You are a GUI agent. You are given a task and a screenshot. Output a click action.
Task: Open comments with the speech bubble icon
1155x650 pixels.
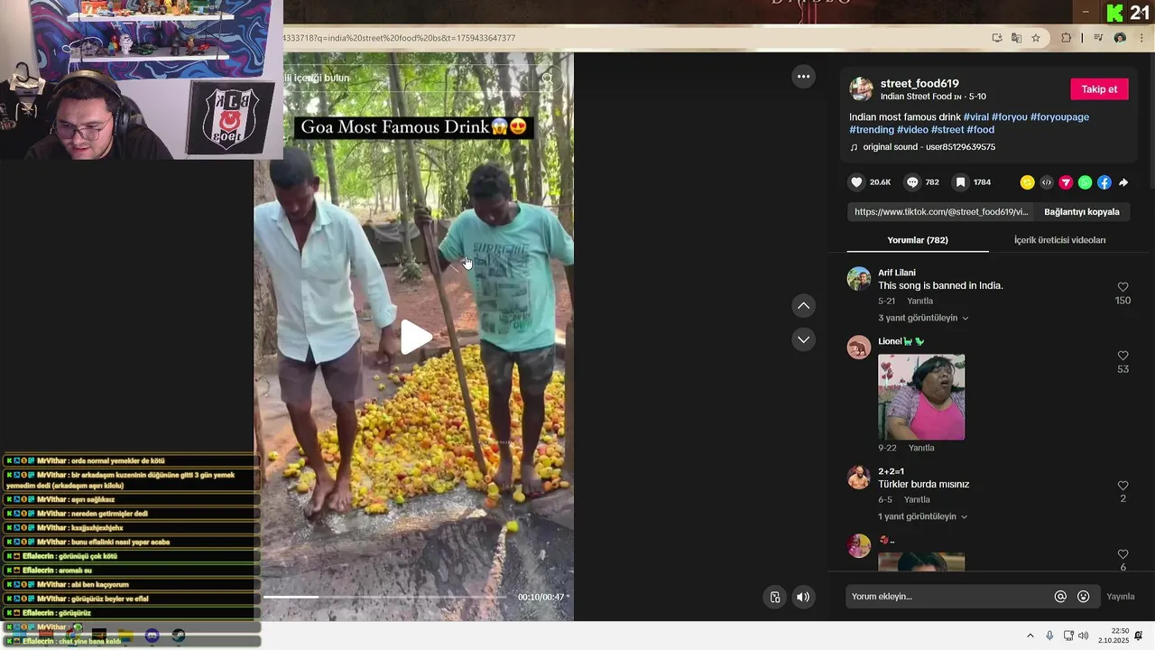912,182
